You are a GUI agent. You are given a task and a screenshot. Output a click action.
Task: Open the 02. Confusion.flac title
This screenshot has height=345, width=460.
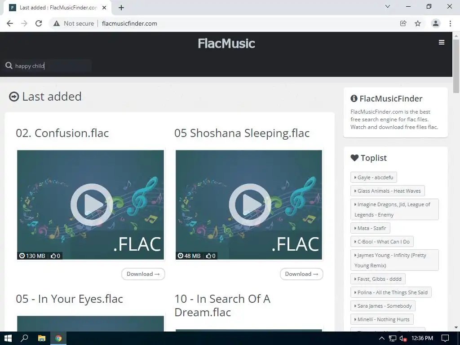coord(62,133)
